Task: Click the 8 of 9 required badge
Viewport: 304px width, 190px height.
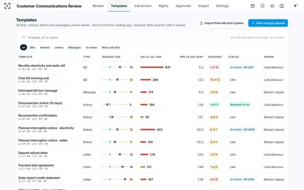Action: (x=214, y=117)
